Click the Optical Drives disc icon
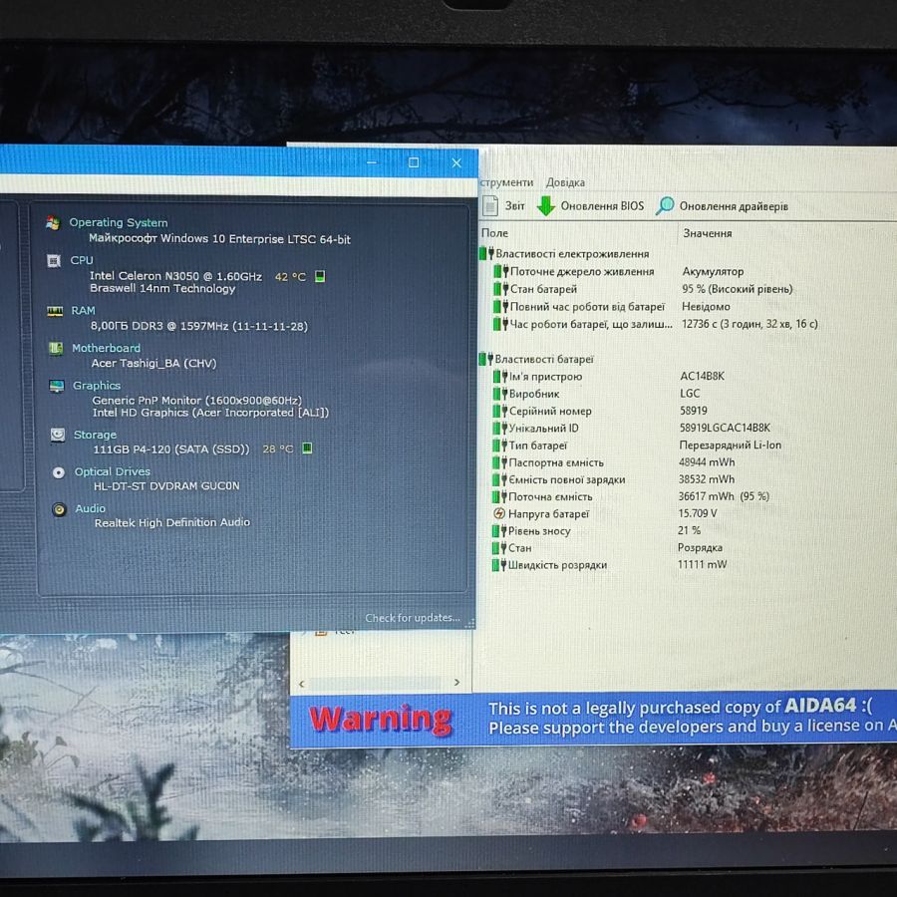The width and height of the screenshot is (897, 897). coord(59,472)
